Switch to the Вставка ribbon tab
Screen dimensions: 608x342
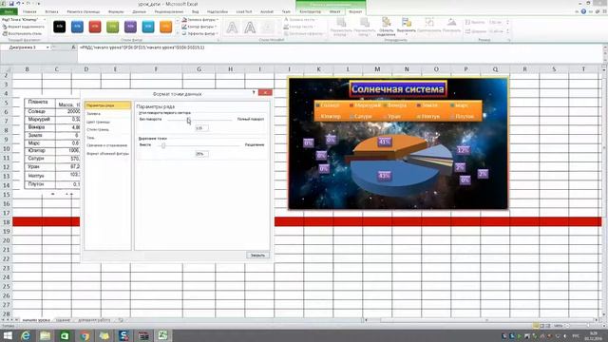pos(51,11)
